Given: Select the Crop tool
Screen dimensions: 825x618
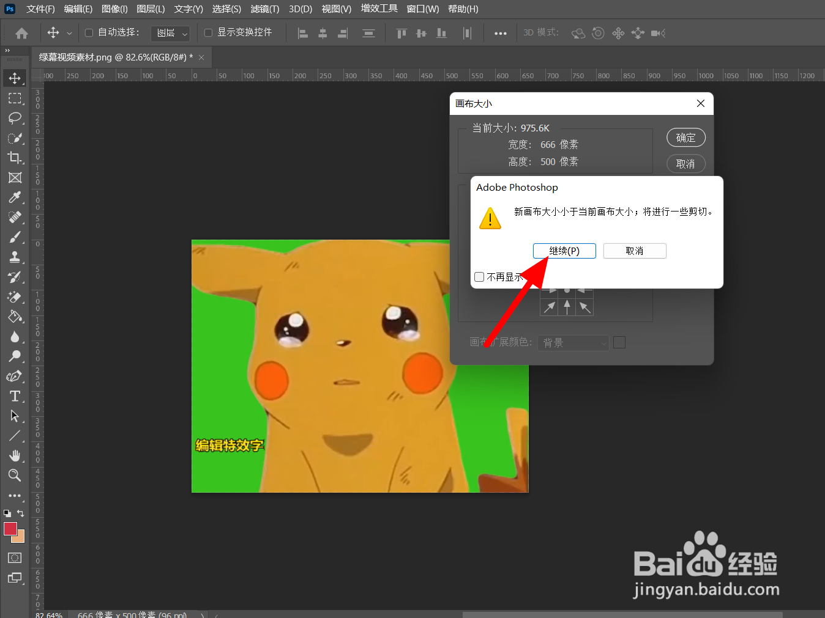Looking at the screenshot, I should [x=15, y=158].
